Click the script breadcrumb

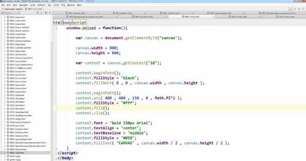[79, 23]
